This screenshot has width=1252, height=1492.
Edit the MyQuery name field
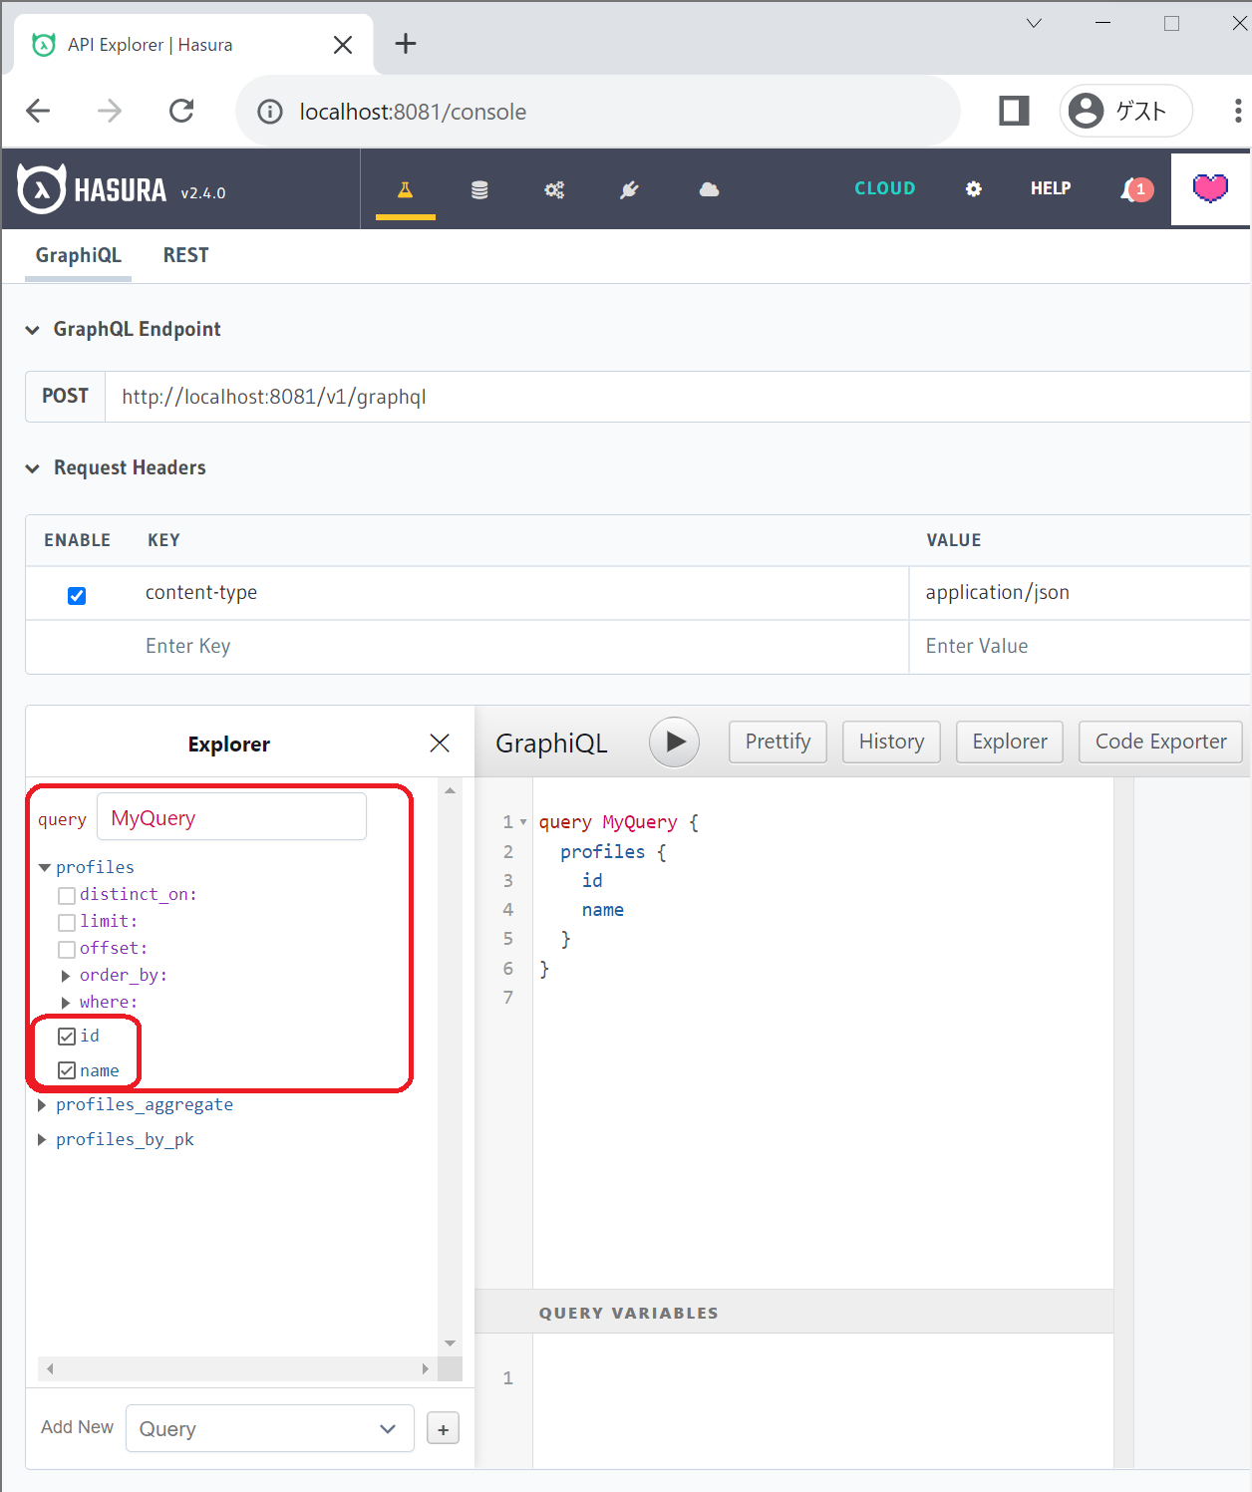click(x=231, y=817)
